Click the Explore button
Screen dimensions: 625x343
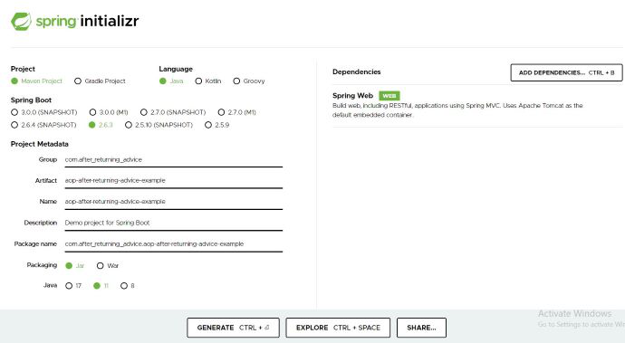[338, 328]
